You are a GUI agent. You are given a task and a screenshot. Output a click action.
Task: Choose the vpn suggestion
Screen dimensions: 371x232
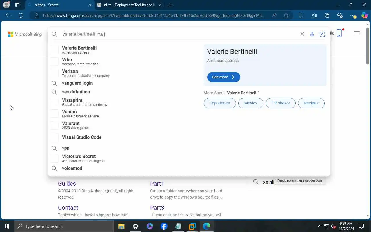click(125, 148)
